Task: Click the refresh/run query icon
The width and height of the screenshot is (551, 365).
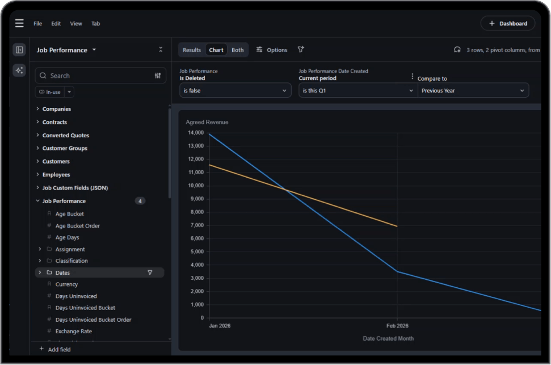Action: coord(457,50)
